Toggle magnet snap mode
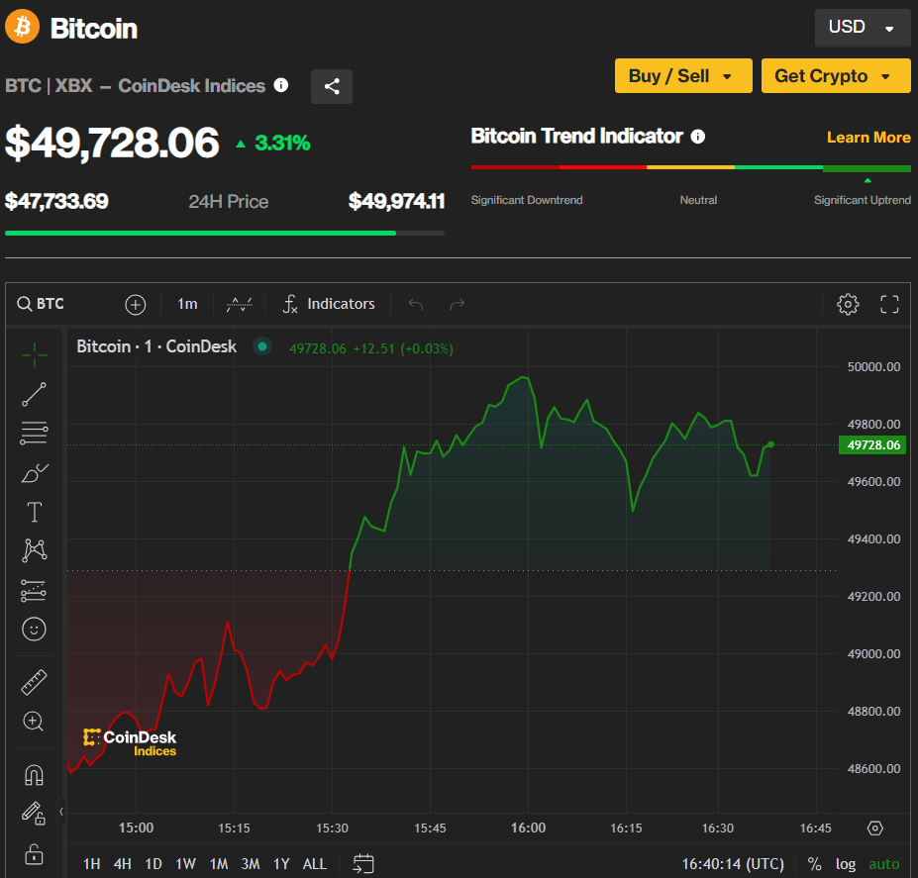Image resolution: width=918 pixels, height=878 pixels. (x=34, y=774)
